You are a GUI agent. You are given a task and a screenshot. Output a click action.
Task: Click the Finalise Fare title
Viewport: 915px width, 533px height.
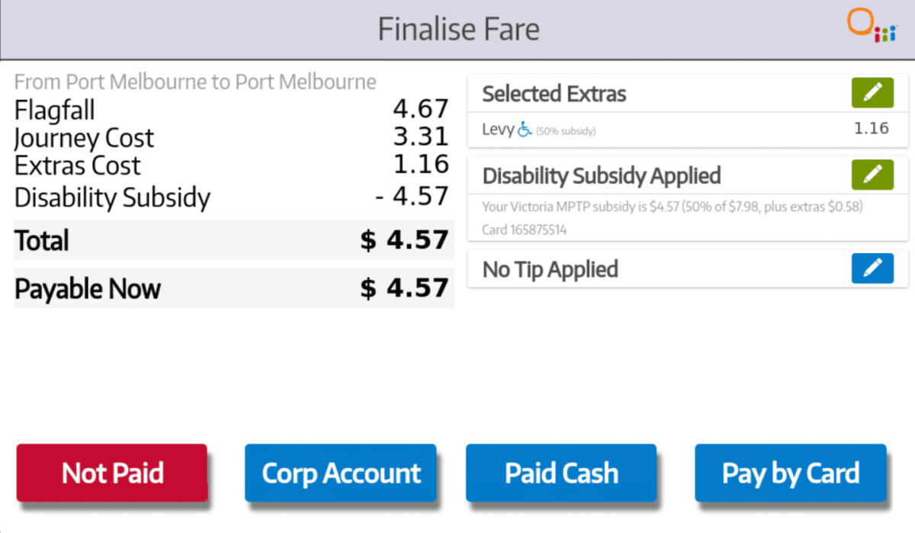(458, 30)
